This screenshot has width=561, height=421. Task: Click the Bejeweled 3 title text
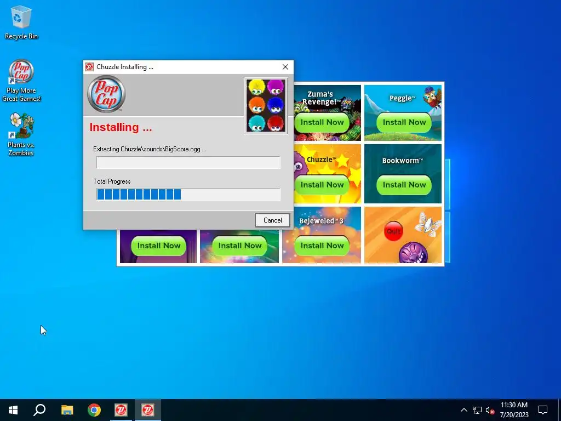click(321, 221)
